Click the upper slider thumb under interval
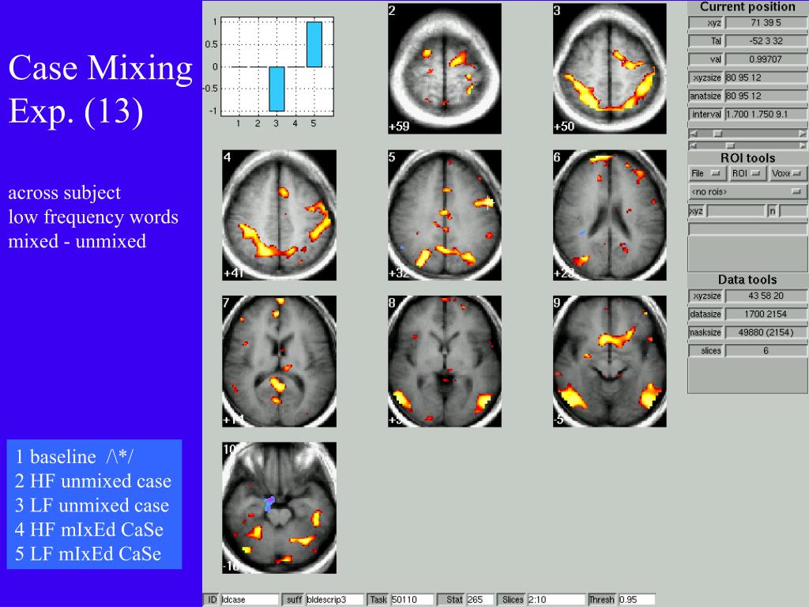Viewport: 809px width, 607px height. click(717, 133)
